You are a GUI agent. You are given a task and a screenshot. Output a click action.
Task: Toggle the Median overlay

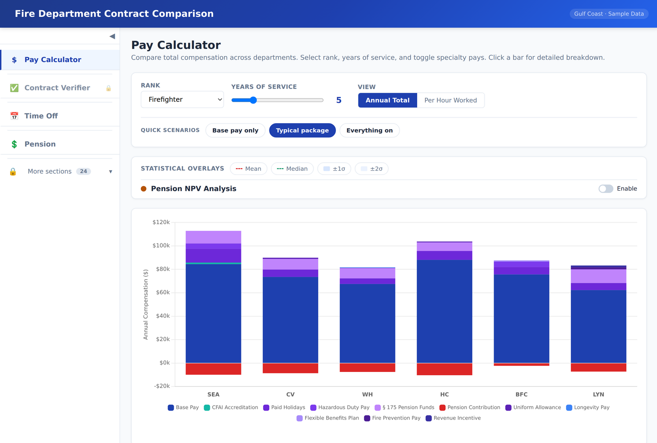(x=292, y=169)
